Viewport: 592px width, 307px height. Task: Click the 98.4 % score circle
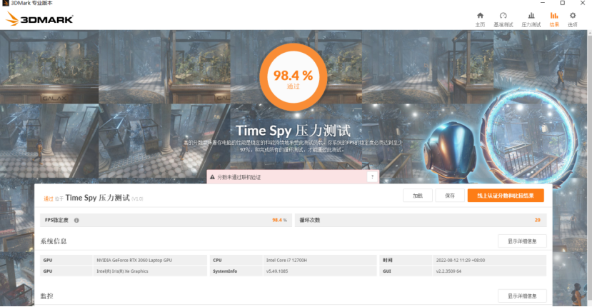pos(293,79)
